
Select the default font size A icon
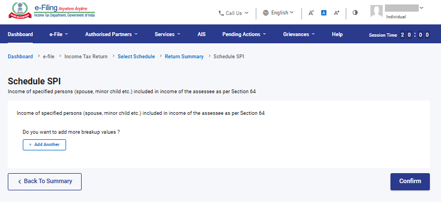coord(324,13)
